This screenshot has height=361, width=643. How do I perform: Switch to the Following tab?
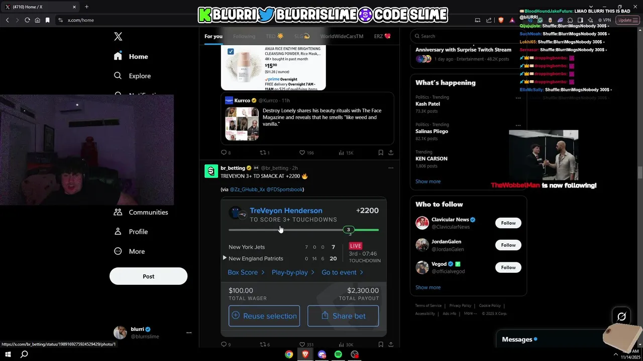pos(244,36)
